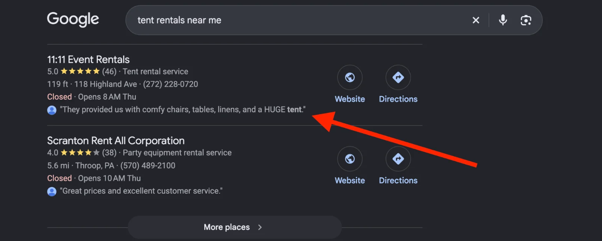Open Google Lens image search icon
This screenshot has height=241, width=602.
[526, 20]
